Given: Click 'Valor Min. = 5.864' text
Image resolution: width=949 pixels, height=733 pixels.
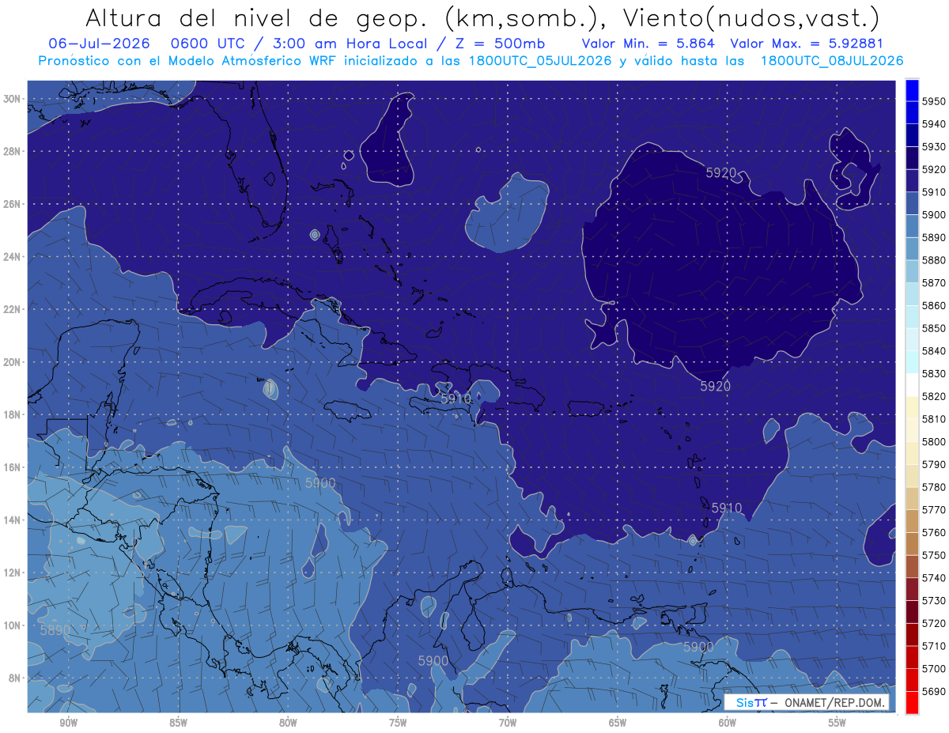Looking at the screenshot, I should pyautogui.click(x=648, y=43).
